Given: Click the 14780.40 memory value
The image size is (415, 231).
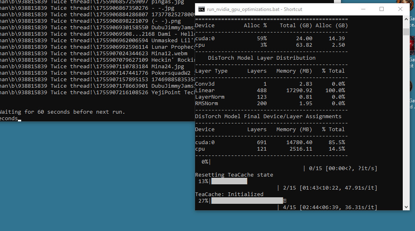Looking at the screenshot, I should tap(299, 142).
